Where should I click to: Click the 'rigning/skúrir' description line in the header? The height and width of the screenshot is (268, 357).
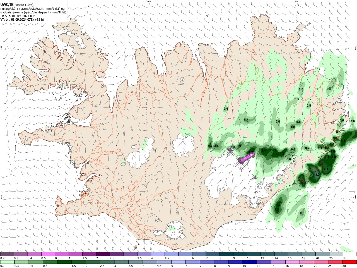[x=32, y=9]
